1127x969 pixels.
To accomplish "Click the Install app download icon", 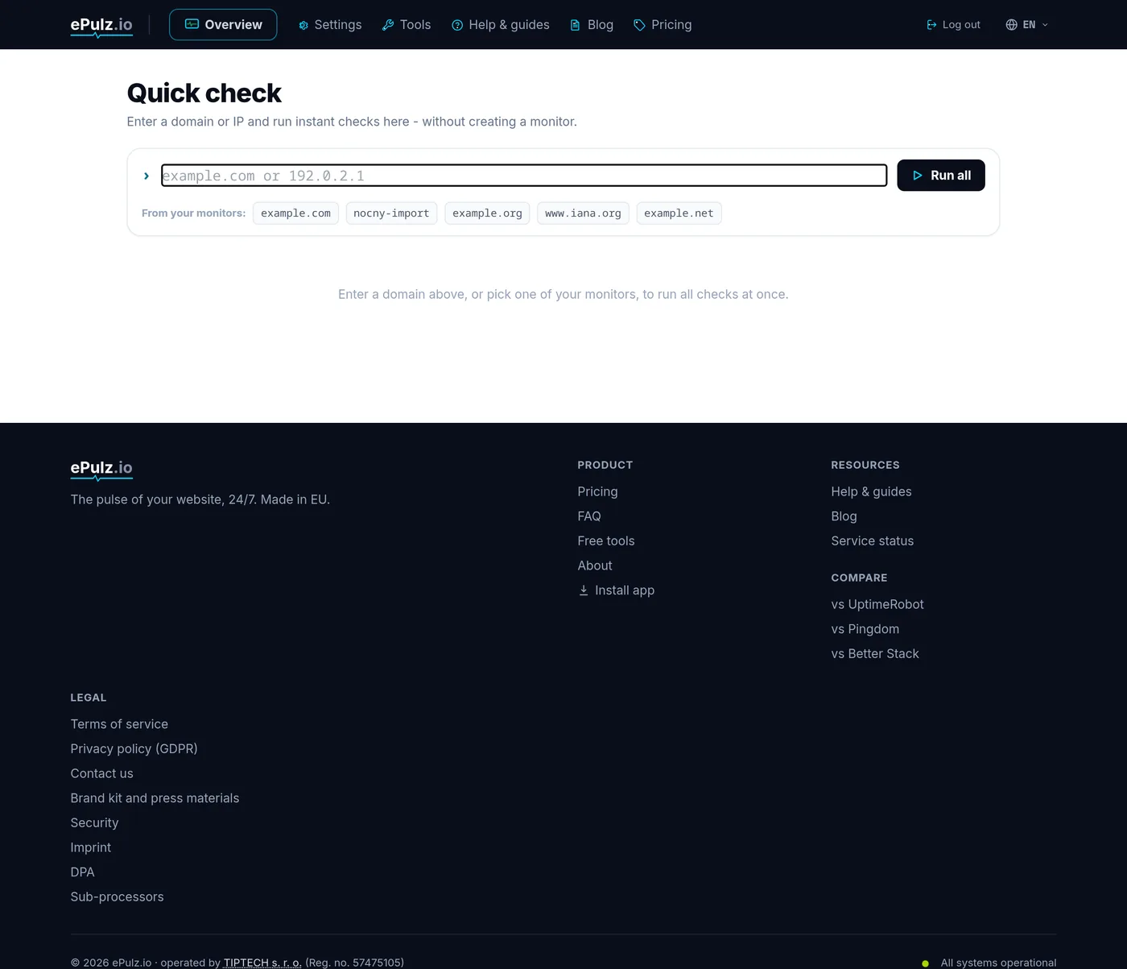I will point(584,590).
